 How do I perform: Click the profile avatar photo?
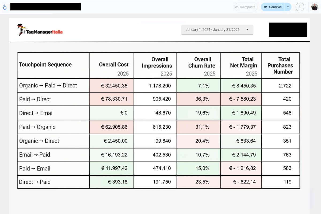pos(315,7)
